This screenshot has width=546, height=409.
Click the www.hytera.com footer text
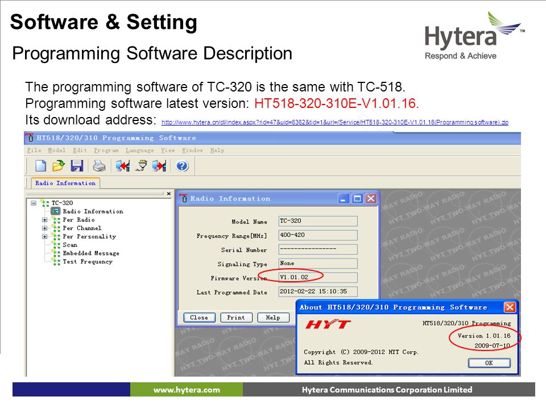[187, 390]
